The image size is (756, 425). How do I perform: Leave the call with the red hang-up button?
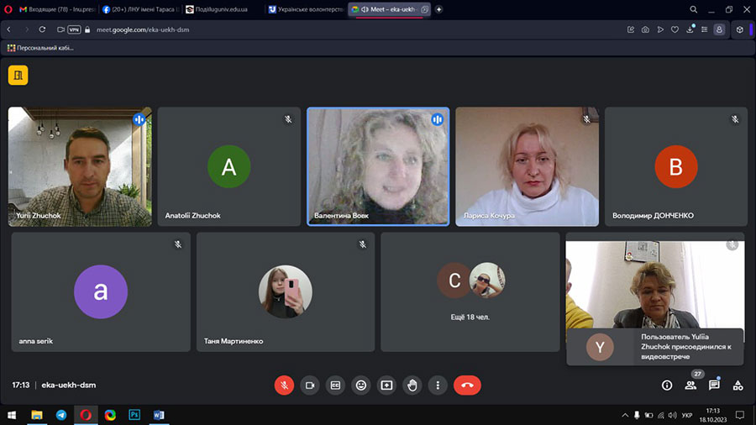(467, 385)
